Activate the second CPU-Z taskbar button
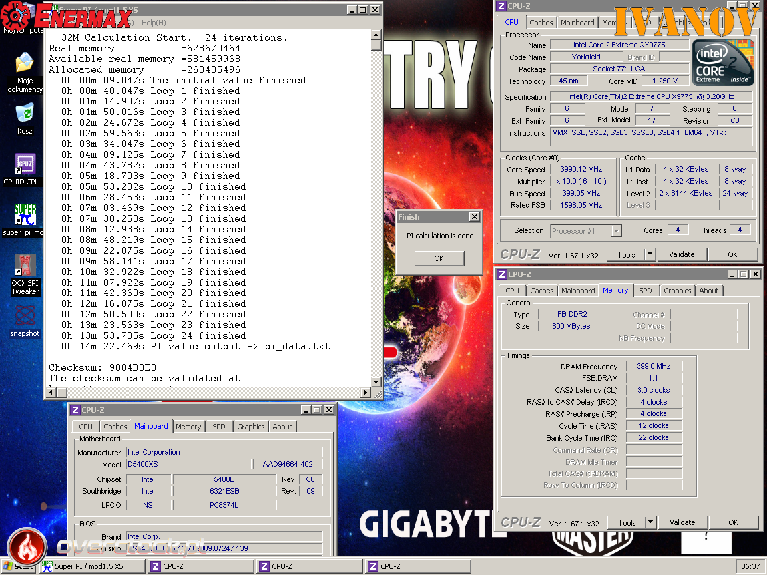Screen dimensions: 767x575 tap(310, 566)
